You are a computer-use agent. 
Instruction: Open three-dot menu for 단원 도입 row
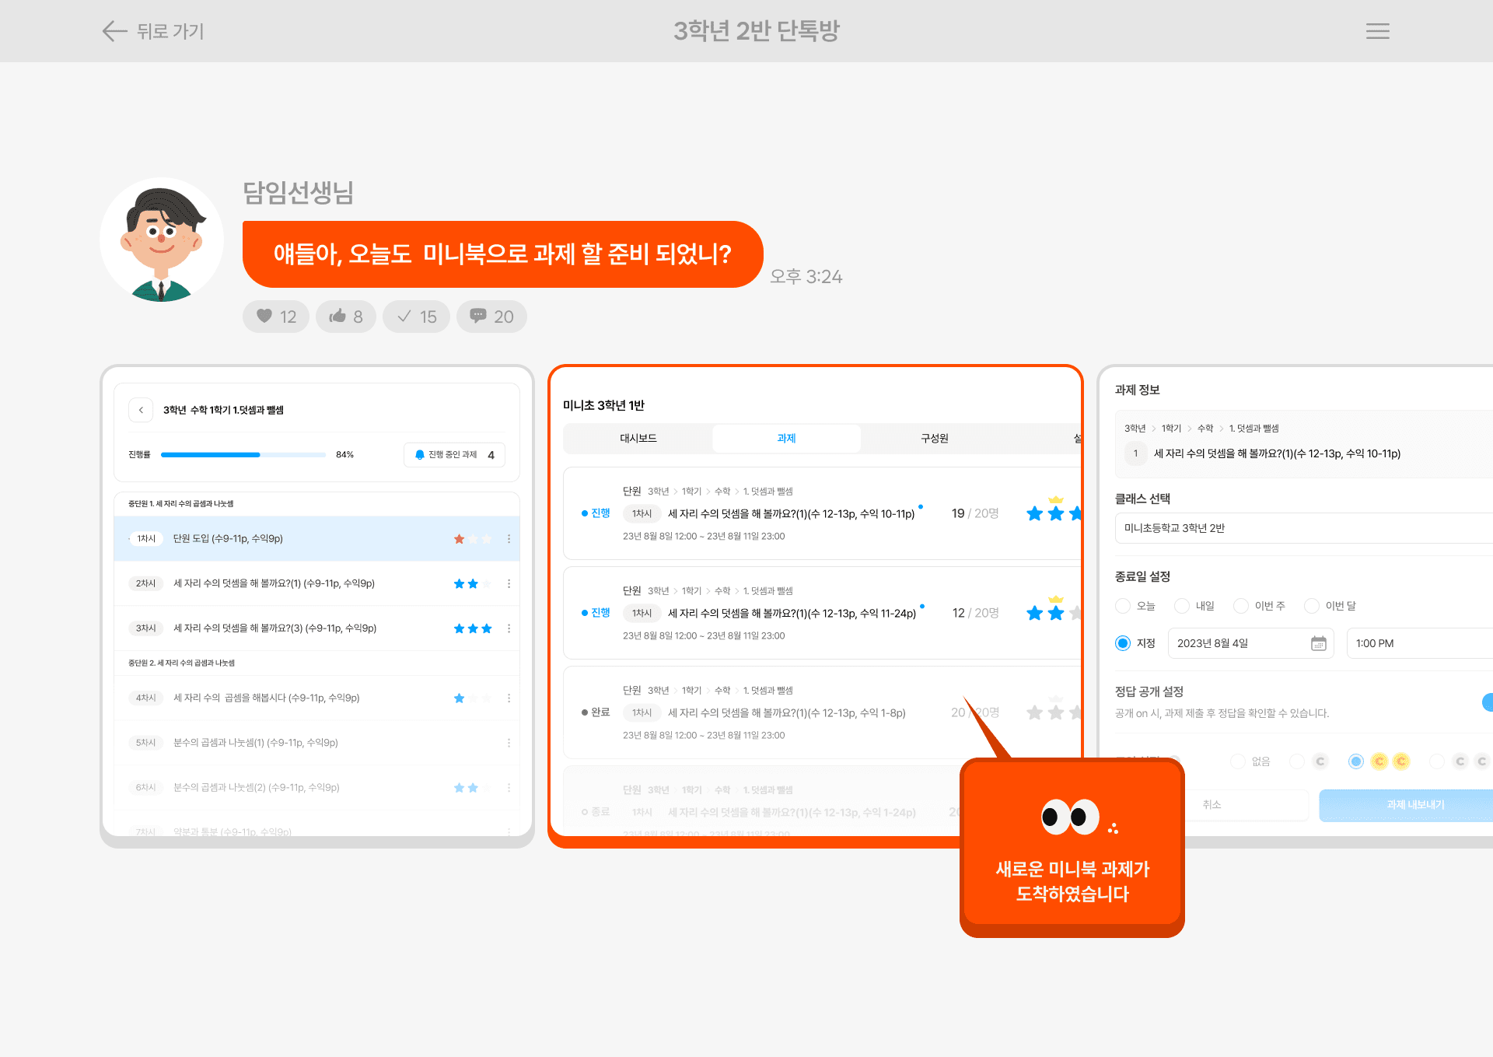click(509, 539)
